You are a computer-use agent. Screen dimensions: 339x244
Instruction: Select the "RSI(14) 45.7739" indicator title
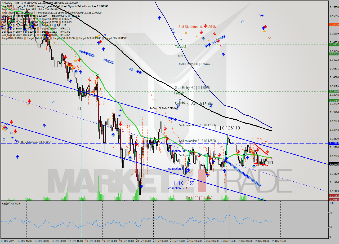pyautogui.click(x=11, y=203)
